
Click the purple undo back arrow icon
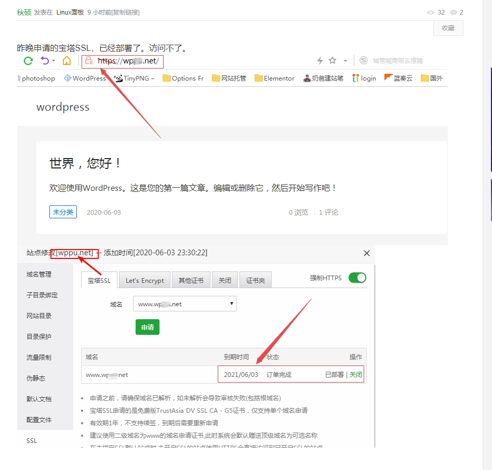[45, 60]
